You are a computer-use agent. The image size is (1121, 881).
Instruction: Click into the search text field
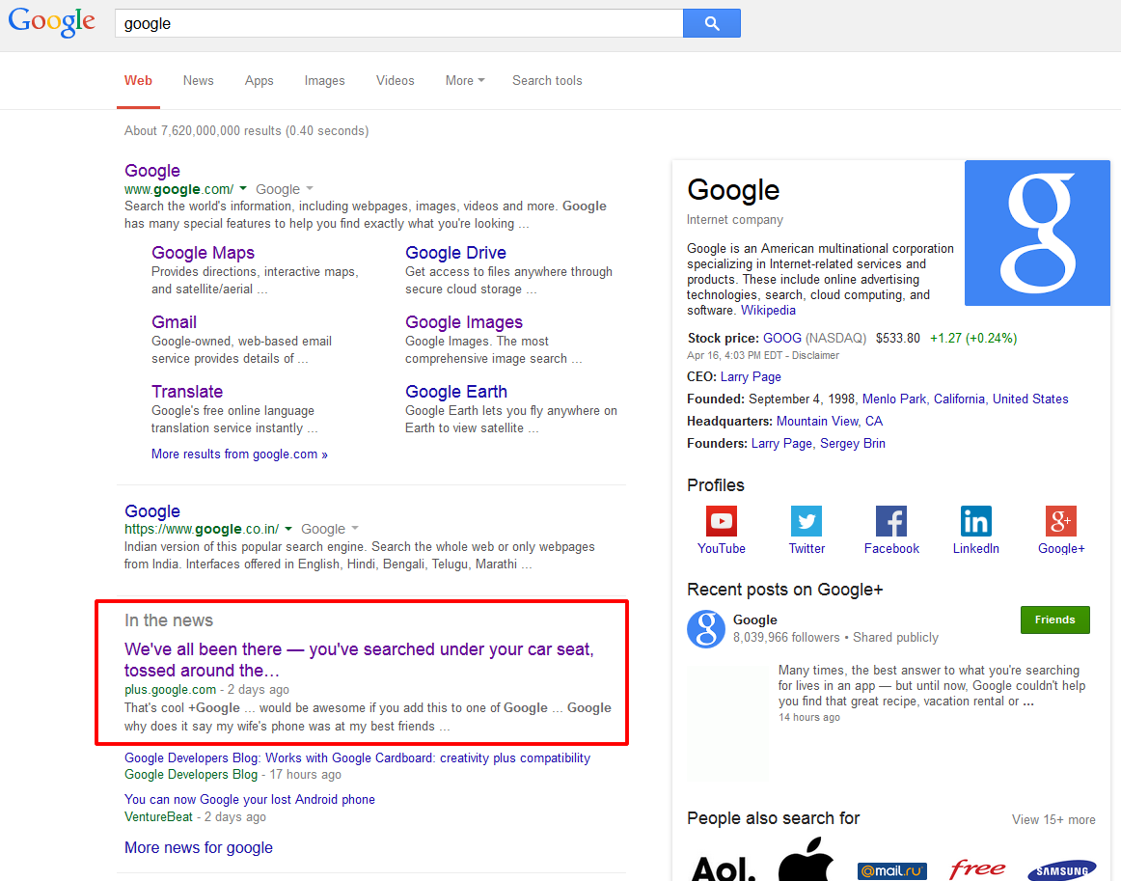pyautogui.click(x=396, y=23)
